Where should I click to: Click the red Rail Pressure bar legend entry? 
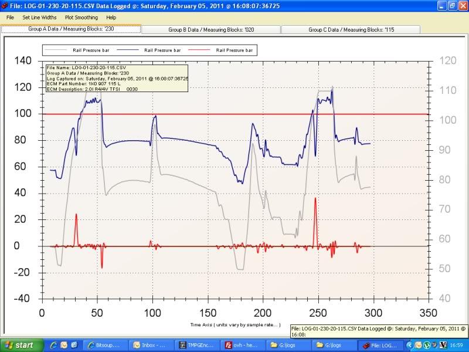pyautogui.click(x=220, y=50)
